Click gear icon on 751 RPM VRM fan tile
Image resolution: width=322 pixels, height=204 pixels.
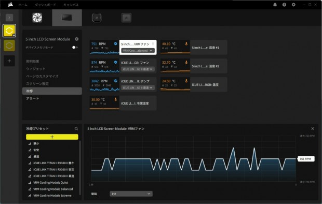[116, 43]
